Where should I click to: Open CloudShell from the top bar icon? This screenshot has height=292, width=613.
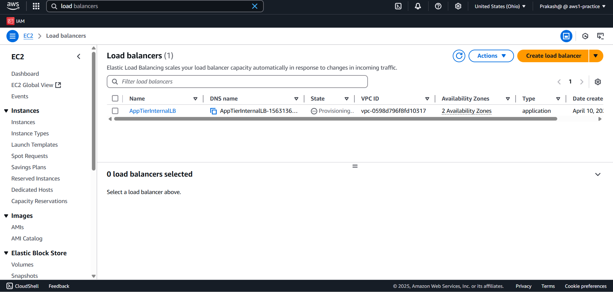[398, 6]
